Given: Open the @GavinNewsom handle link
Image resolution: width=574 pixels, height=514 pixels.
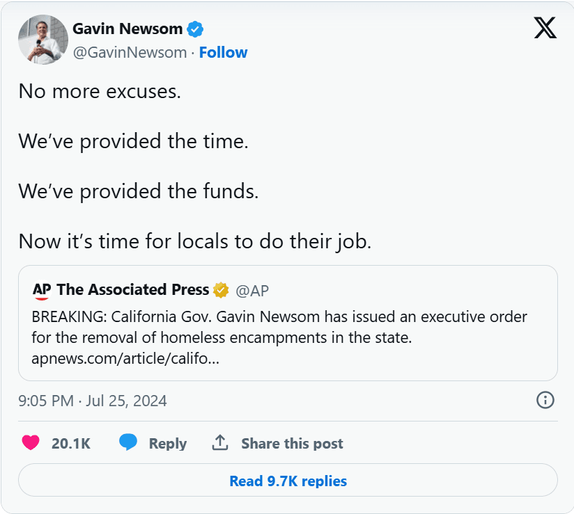Looking at the screenshot, I should 130,52.
